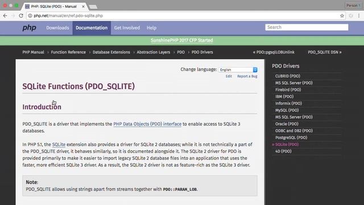
Task: Open the Change language dropdown
Action: pos(238,69)
